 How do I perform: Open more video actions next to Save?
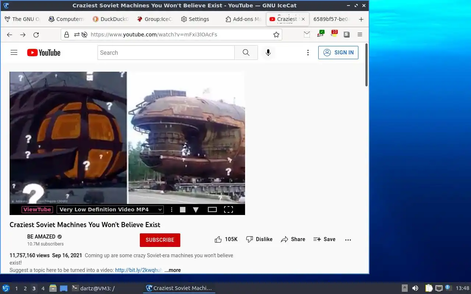tap(348, 240)
